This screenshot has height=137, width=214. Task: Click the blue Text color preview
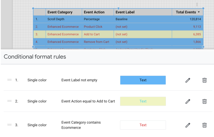point(143,80)
